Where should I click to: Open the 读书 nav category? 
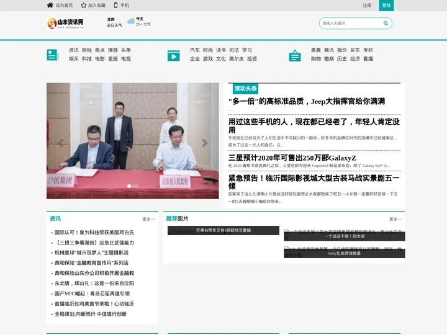pos(221,50)
